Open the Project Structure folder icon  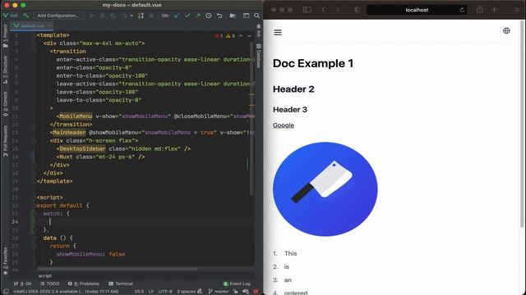(233, 16)
